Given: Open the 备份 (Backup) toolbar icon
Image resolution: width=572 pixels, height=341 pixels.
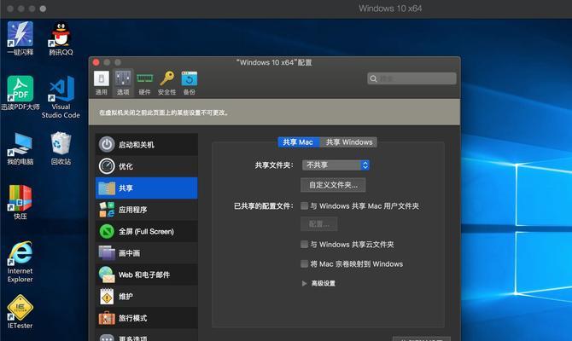Looking at the screenshot, I should pyautogui.click(x=190, y=83).
